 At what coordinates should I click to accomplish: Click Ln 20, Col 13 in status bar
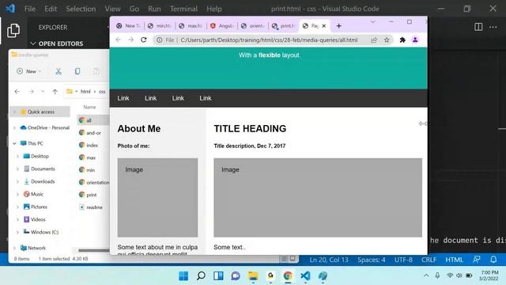click(329, 260)
